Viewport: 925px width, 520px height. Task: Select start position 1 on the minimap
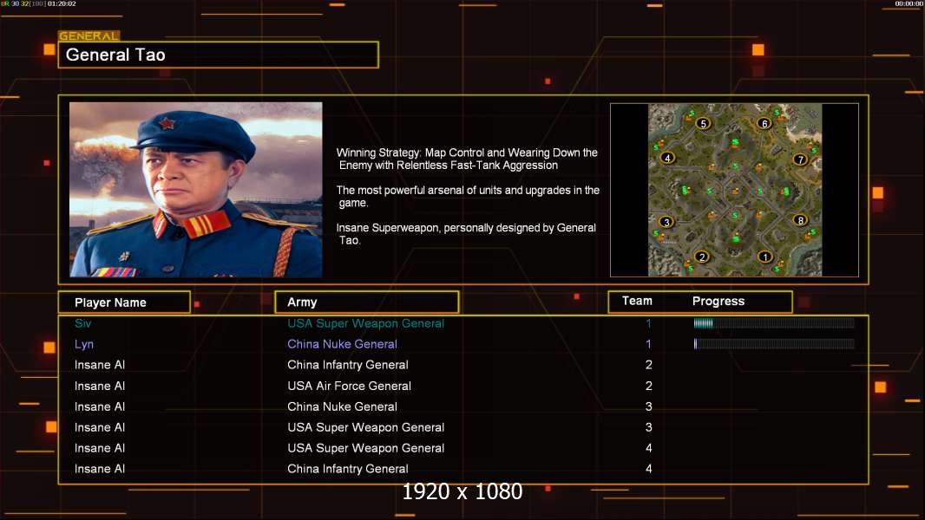[x=765, y=257]
